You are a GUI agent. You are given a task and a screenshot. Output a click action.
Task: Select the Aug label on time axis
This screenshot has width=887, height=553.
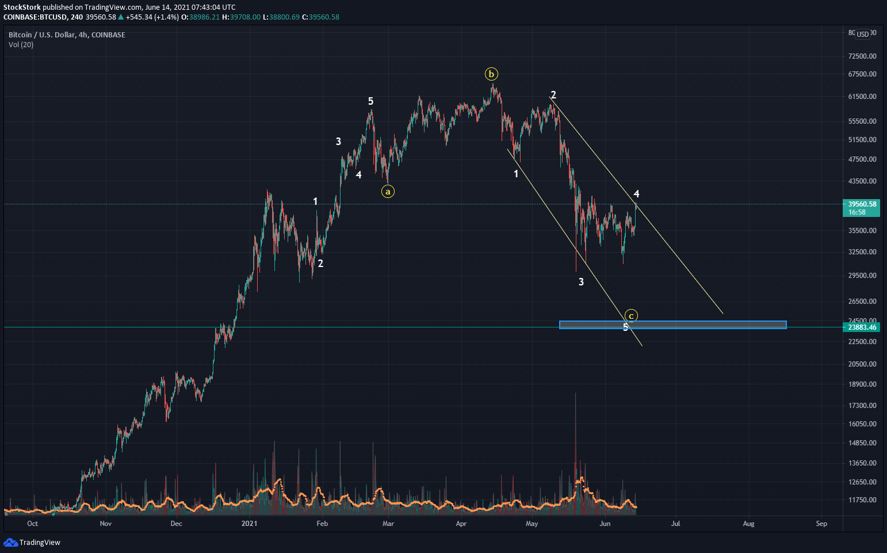click(x=748, y=524)
